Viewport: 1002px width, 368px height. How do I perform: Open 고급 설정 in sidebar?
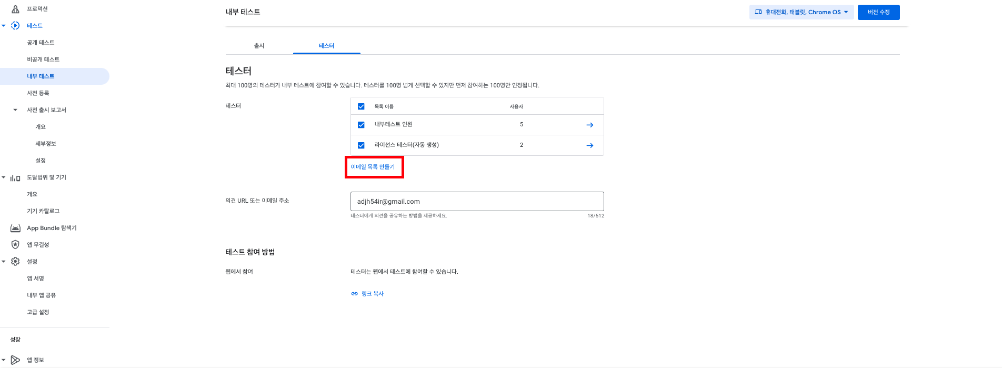point(38,312)
